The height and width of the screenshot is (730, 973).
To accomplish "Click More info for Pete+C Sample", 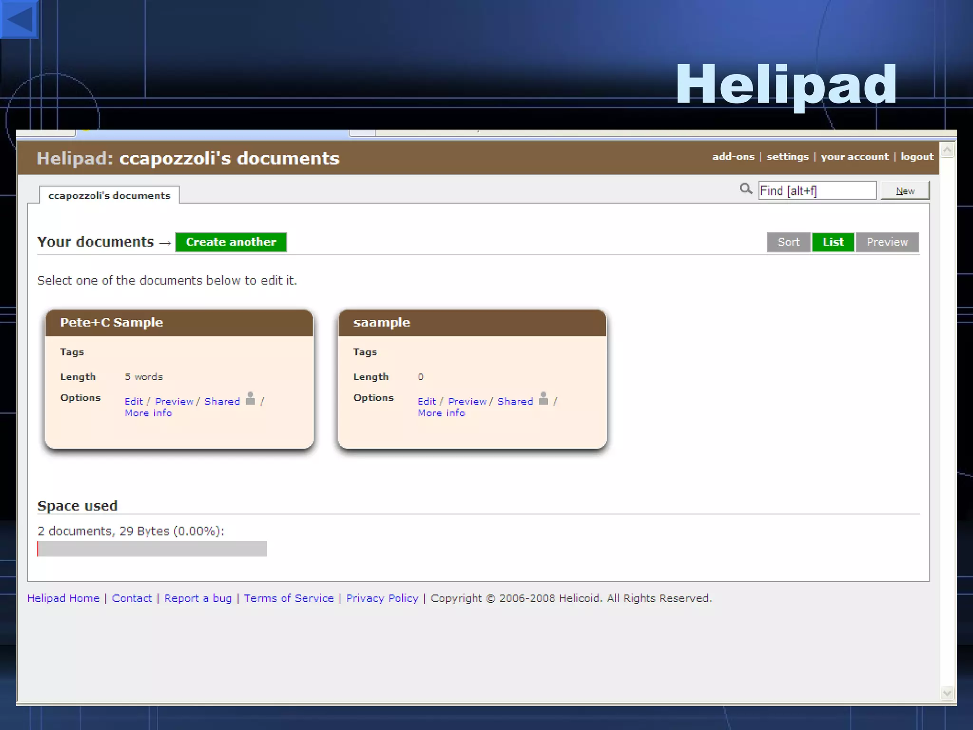I will point(148,413).
